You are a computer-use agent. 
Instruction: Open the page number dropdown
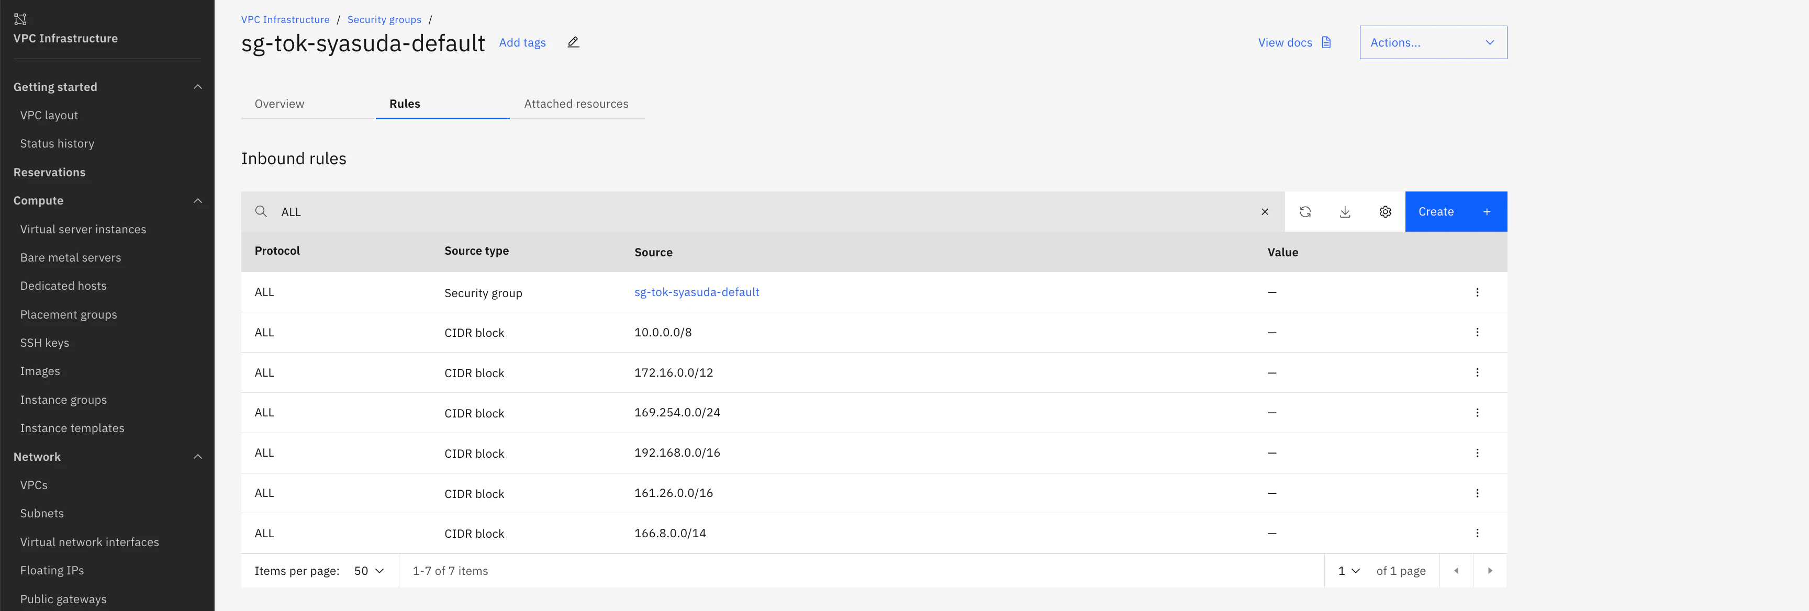click(x=1348, y=571)
